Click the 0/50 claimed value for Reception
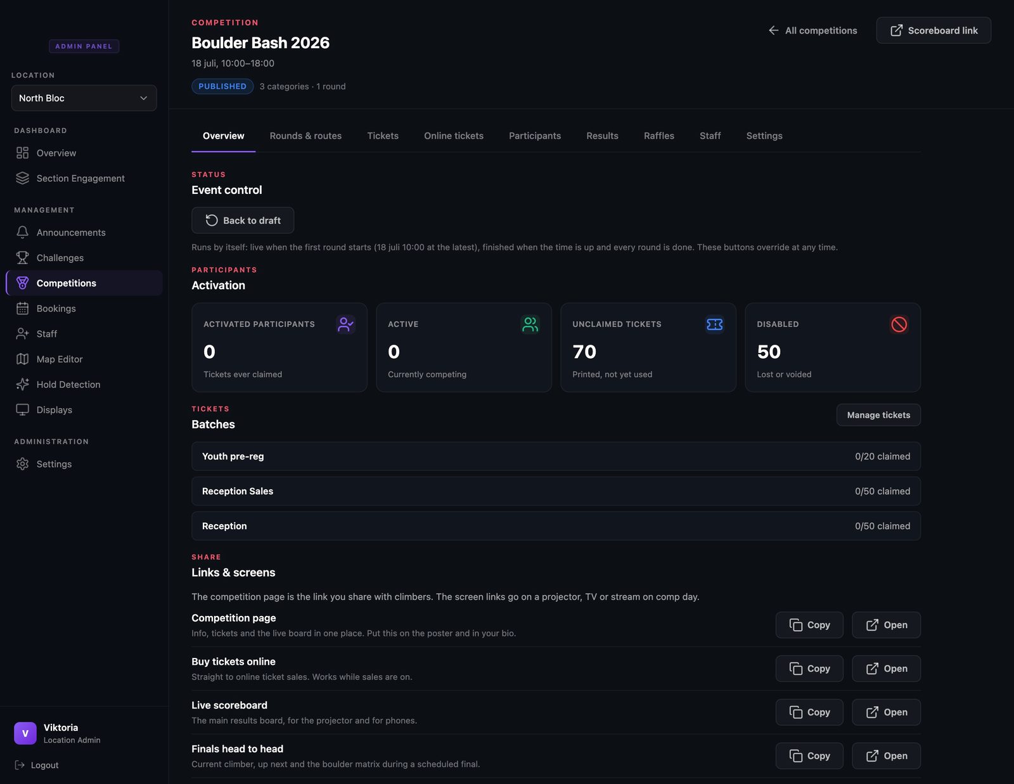 (x=882, y=526)
